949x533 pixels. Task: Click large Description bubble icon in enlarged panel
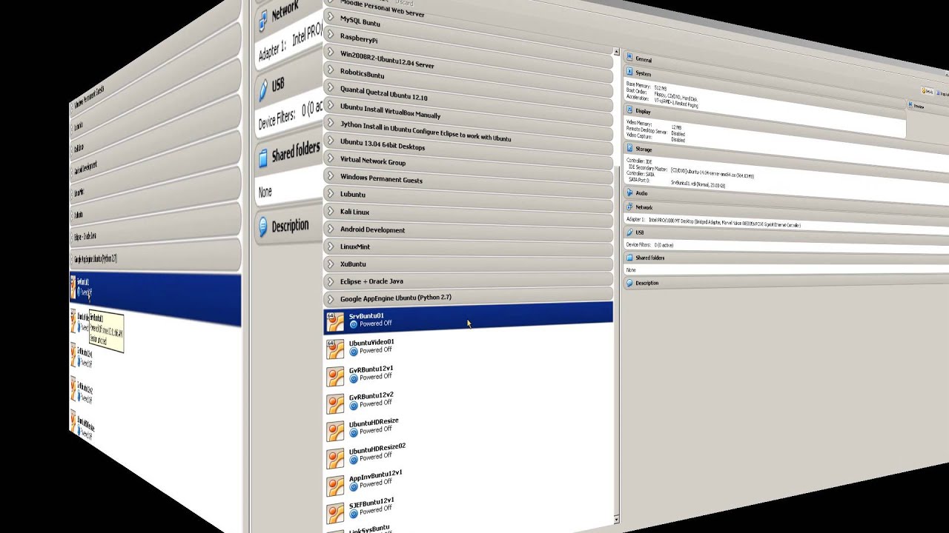pos(262,227)
